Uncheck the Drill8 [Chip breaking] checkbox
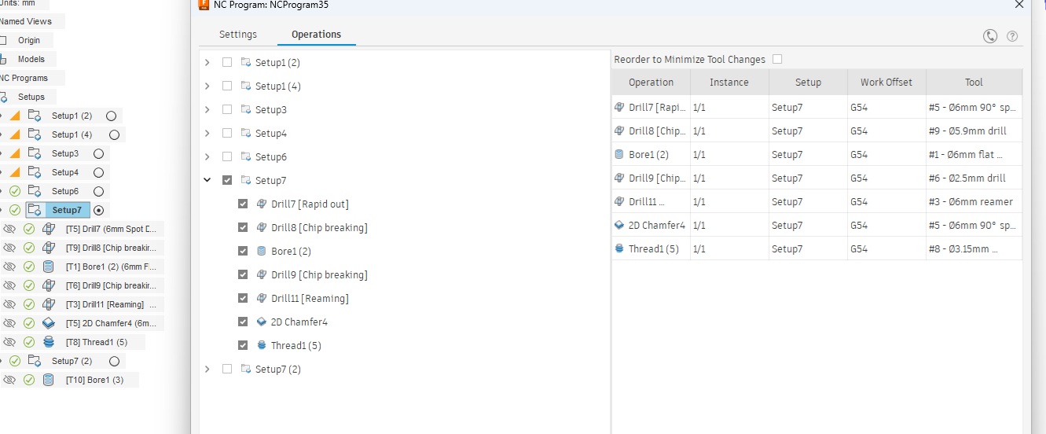The image size is (1046, 434). (x=243, y=228)
